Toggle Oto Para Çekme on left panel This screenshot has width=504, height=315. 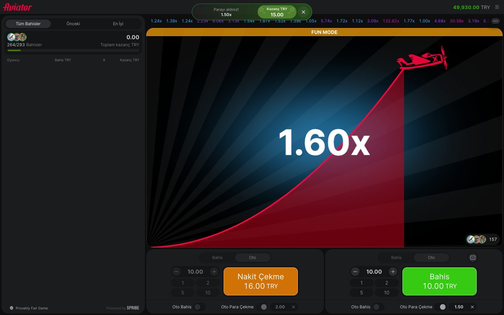(263, 307)
